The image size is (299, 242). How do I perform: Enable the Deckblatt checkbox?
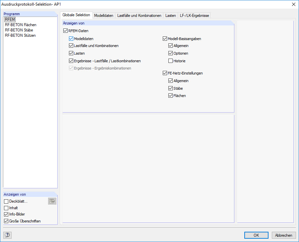(6, 201)
